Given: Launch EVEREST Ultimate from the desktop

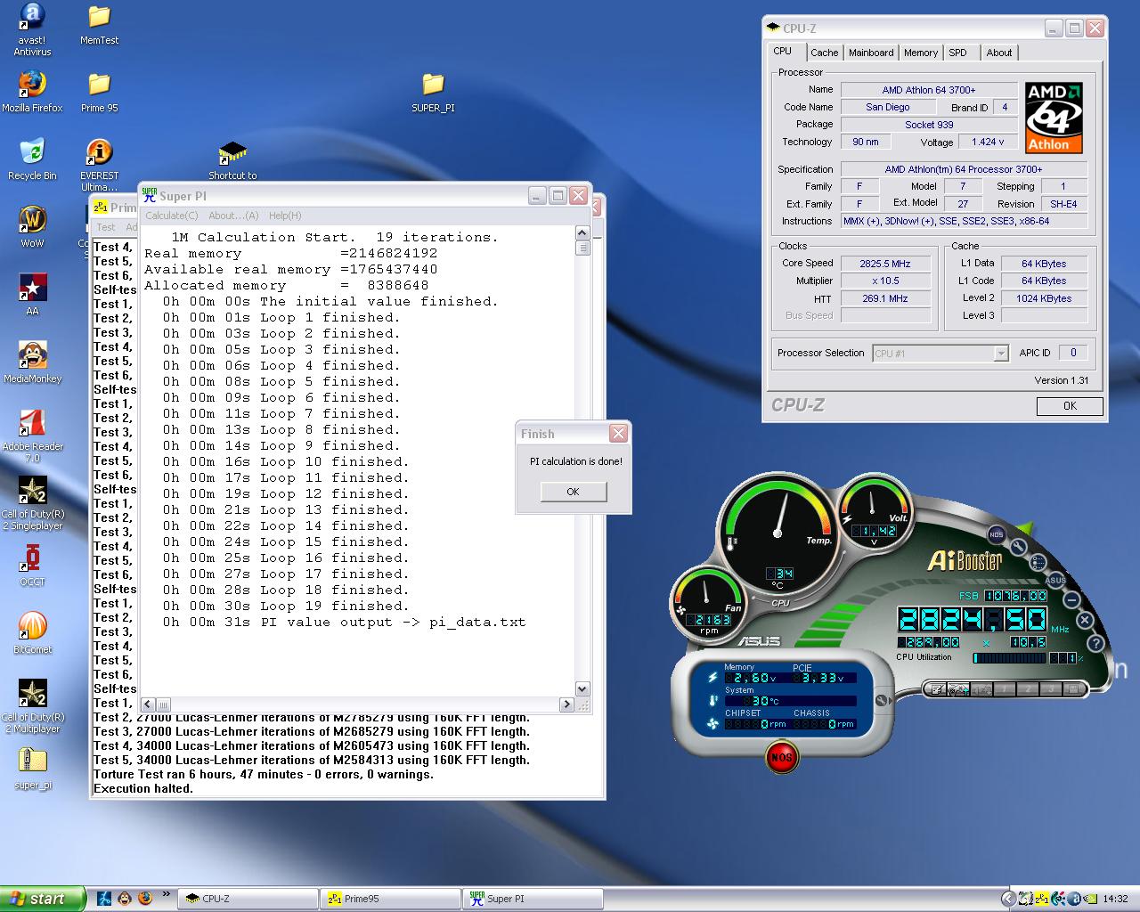Looking at the screenshot, I should pos(99,165).
